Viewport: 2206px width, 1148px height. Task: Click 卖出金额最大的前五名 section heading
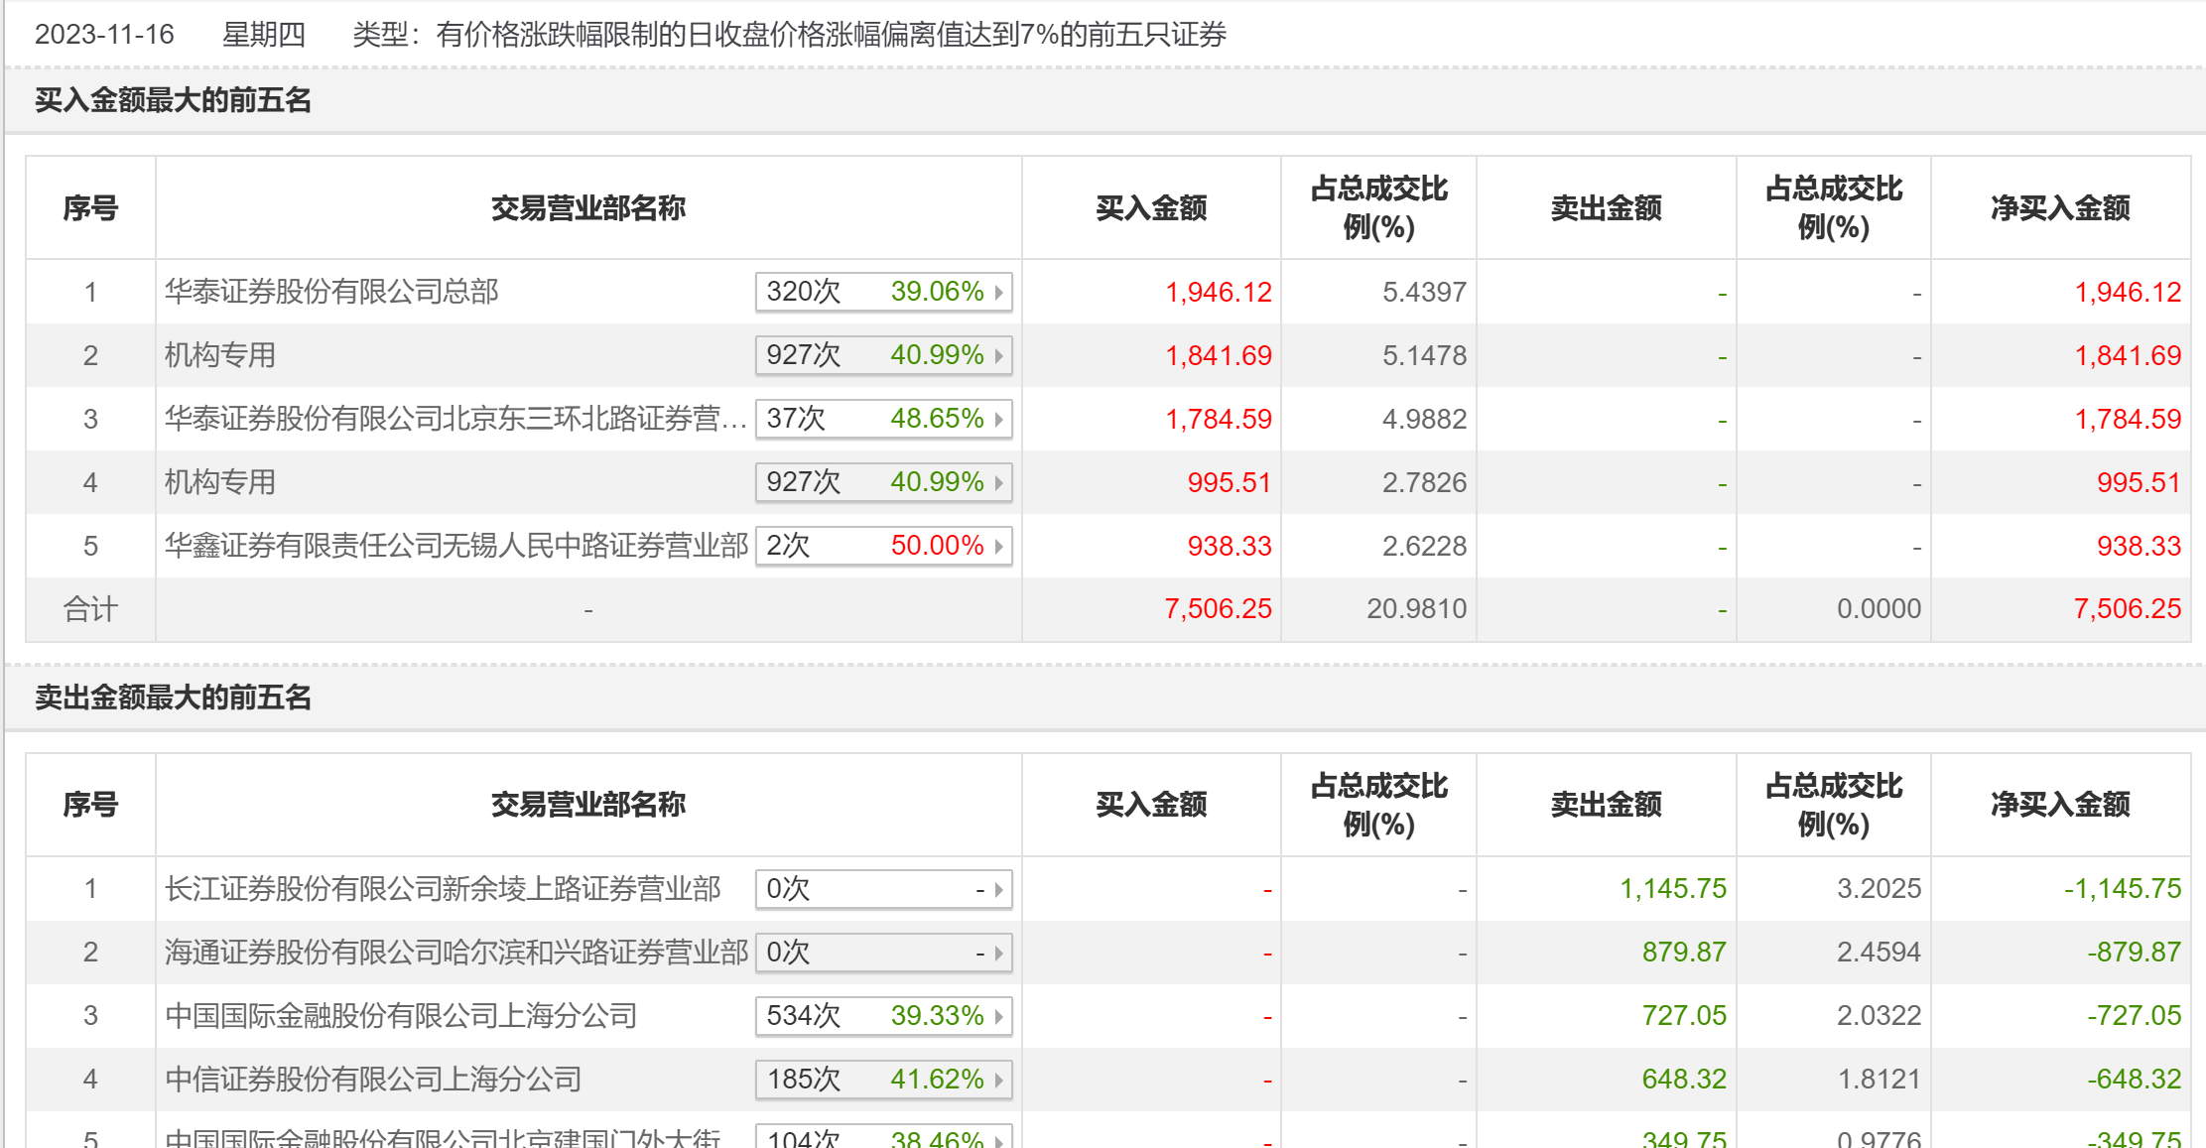[x=174, y=698]
